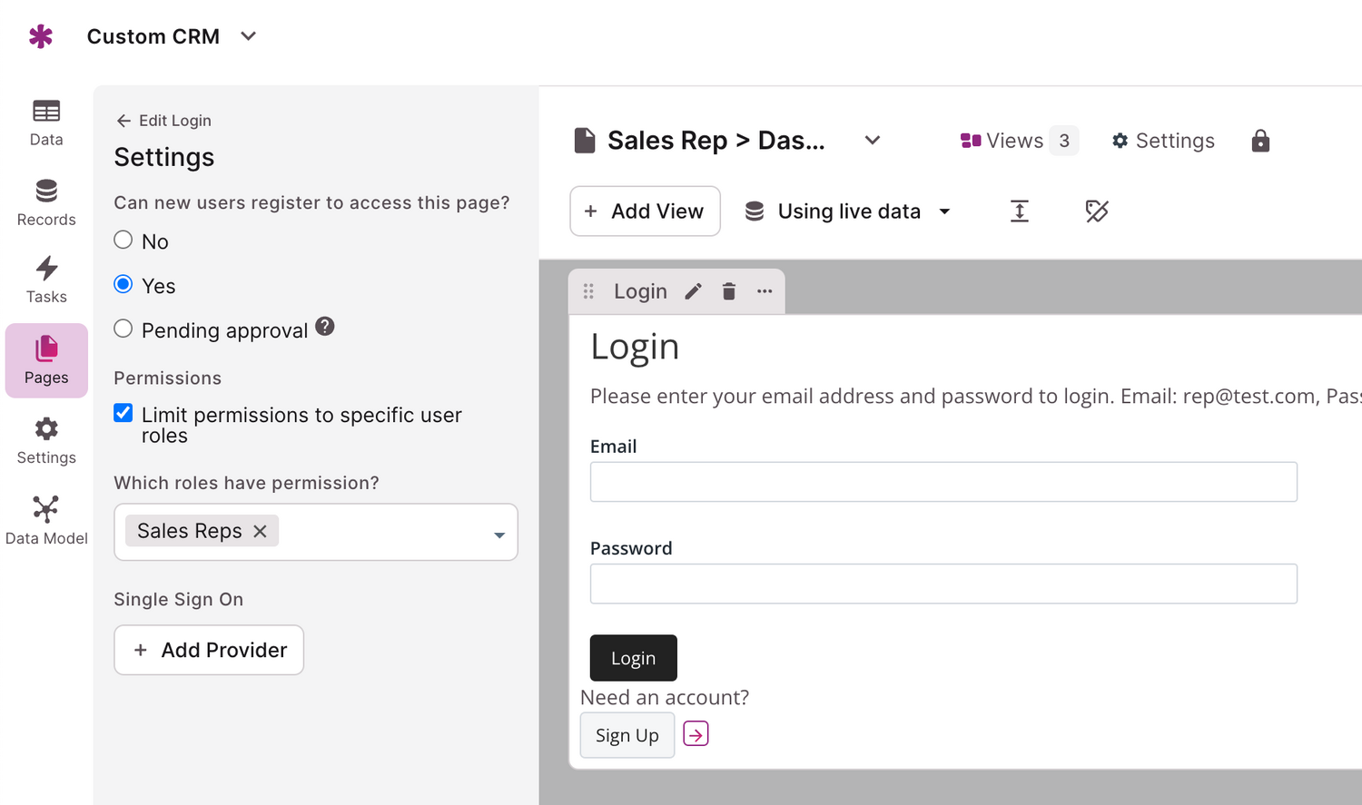This screenshot has height=805, width=1362.
Task: Click the drag handle on Login view
Action: pos(588,291)
